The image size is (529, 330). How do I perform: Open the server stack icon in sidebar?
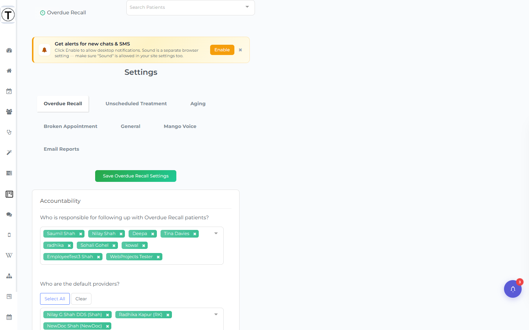pyautogui.click(x=9, y=173)
